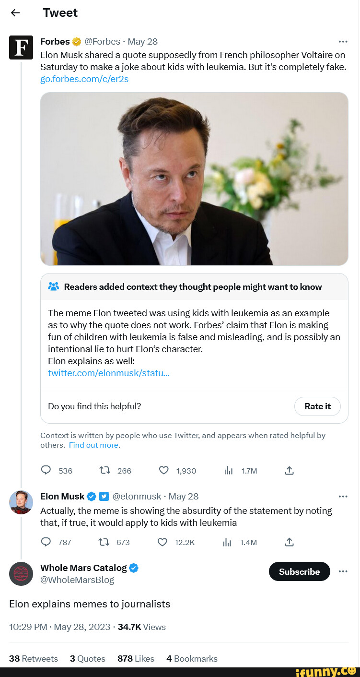Open the twitter.com/elonmusk/statu... link
The image size is (360, 677).
[109, 373]
